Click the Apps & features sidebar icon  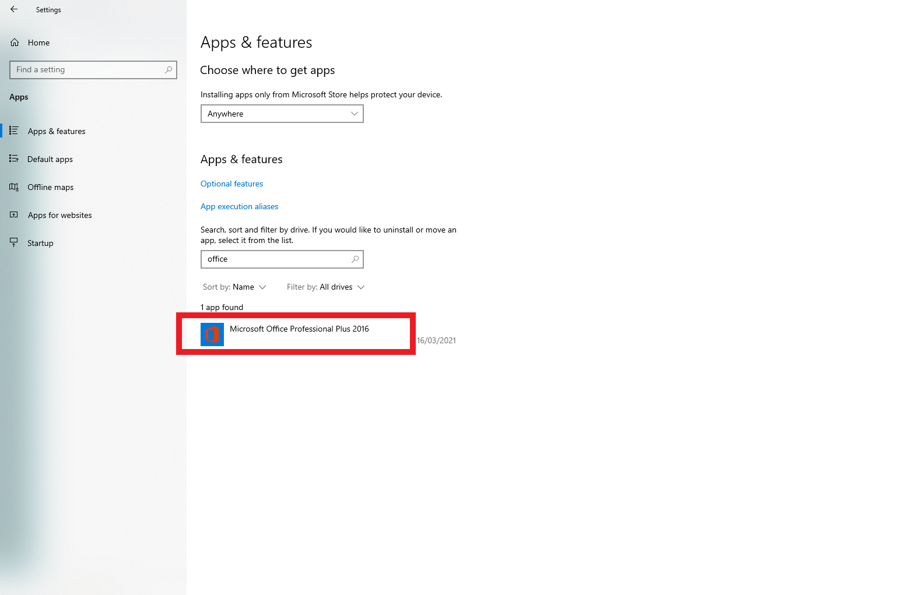(14, 131)
